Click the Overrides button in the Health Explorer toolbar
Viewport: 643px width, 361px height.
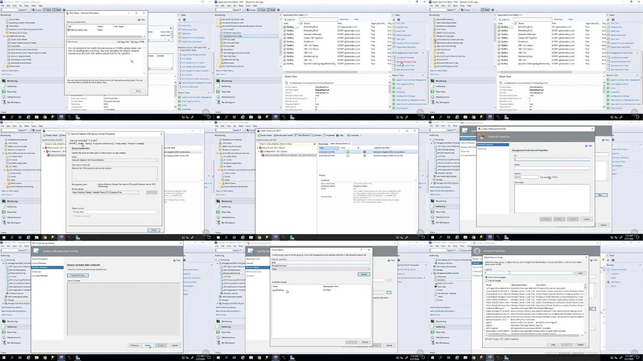[x=354, y=135]
